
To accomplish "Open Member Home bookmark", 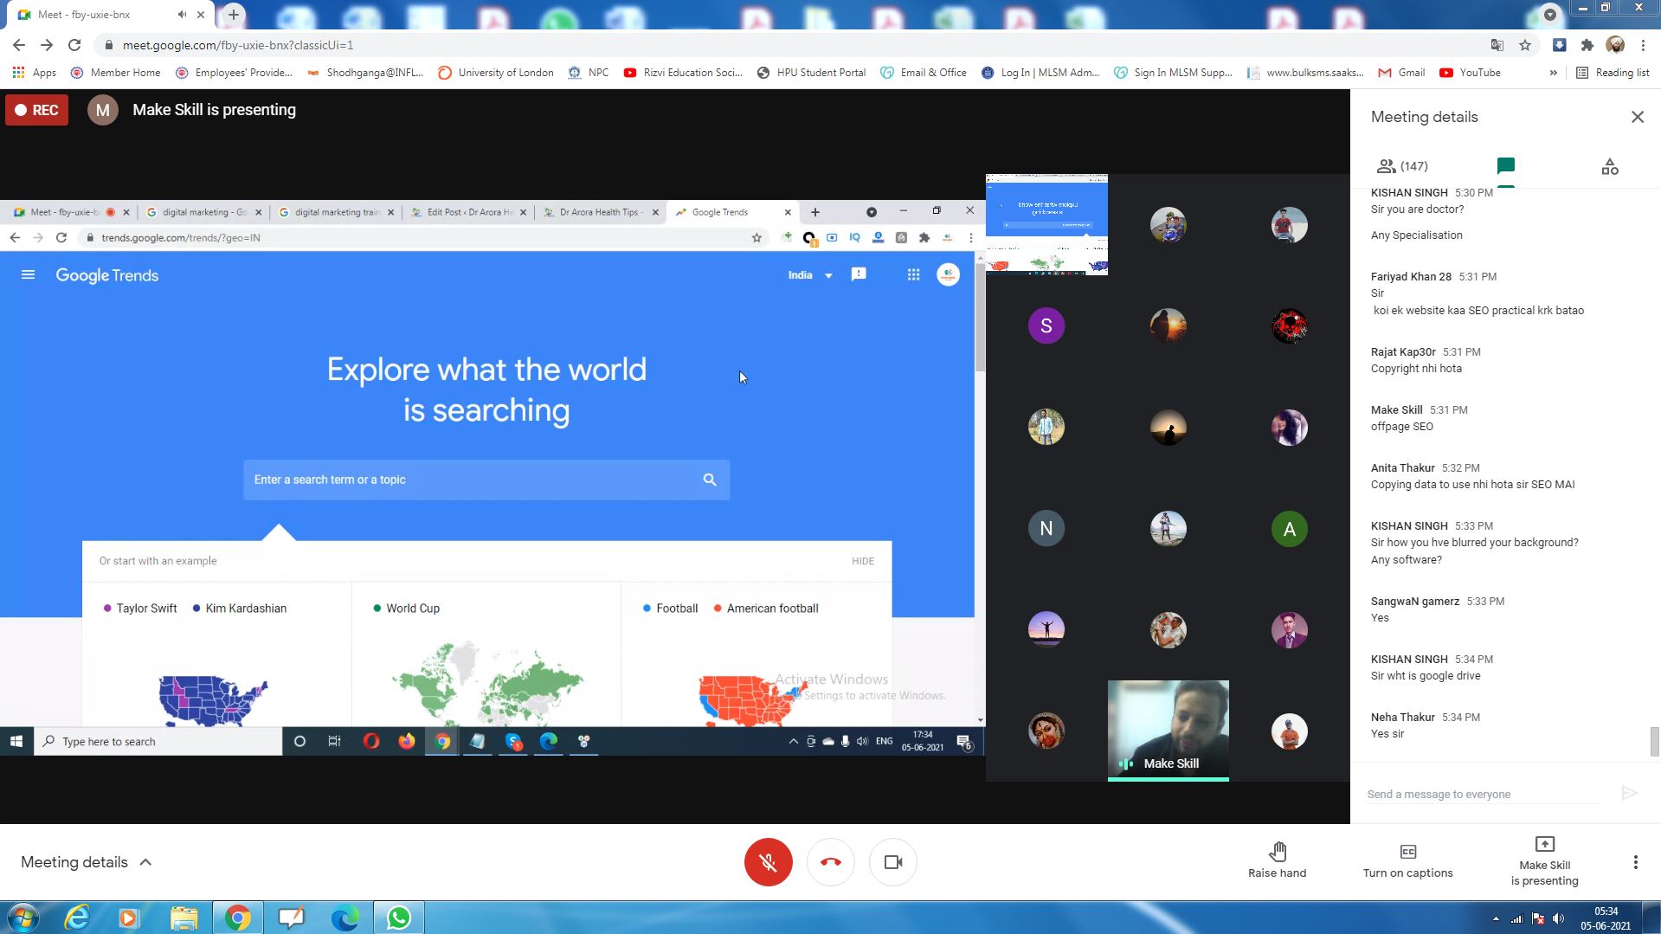I will (x=115, y=73).
